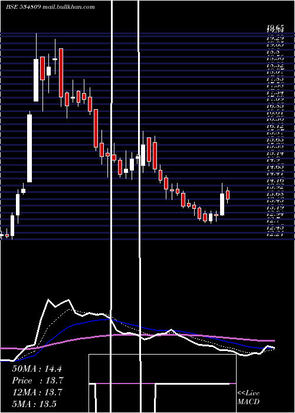Click the 16.12 price axis label
The image size is (295, 413).
coord(276,126)
